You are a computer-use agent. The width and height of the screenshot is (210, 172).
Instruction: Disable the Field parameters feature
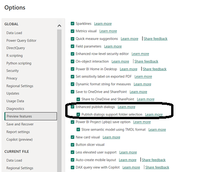point(73,46)
